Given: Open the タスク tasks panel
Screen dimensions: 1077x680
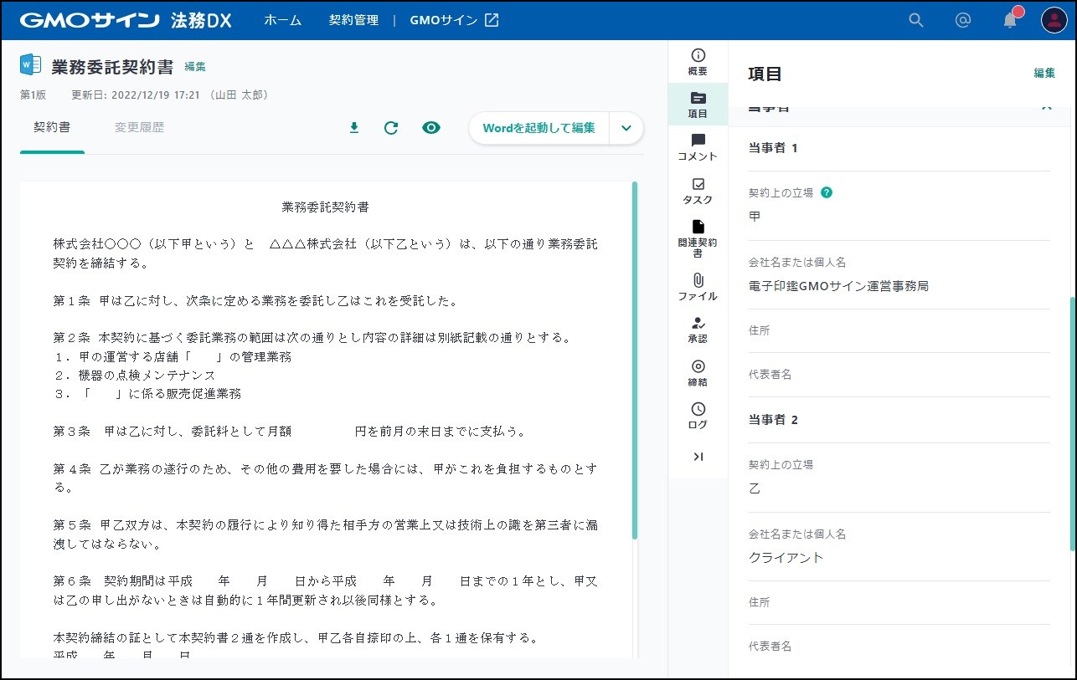Looking at the screenshot, I should 698,191.
